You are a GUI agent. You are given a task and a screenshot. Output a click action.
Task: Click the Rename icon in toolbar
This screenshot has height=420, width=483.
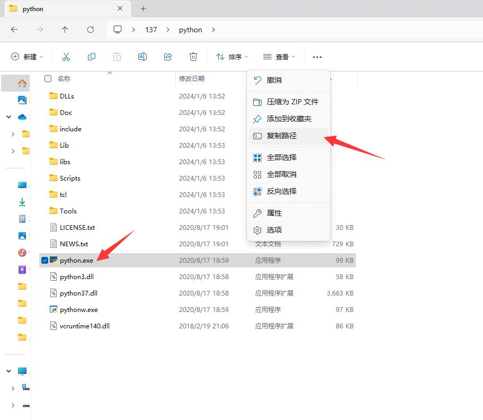coord(142,57)
